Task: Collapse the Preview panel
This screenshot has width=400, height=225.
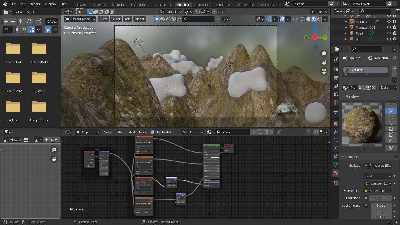Action: [x=352, y=96]
